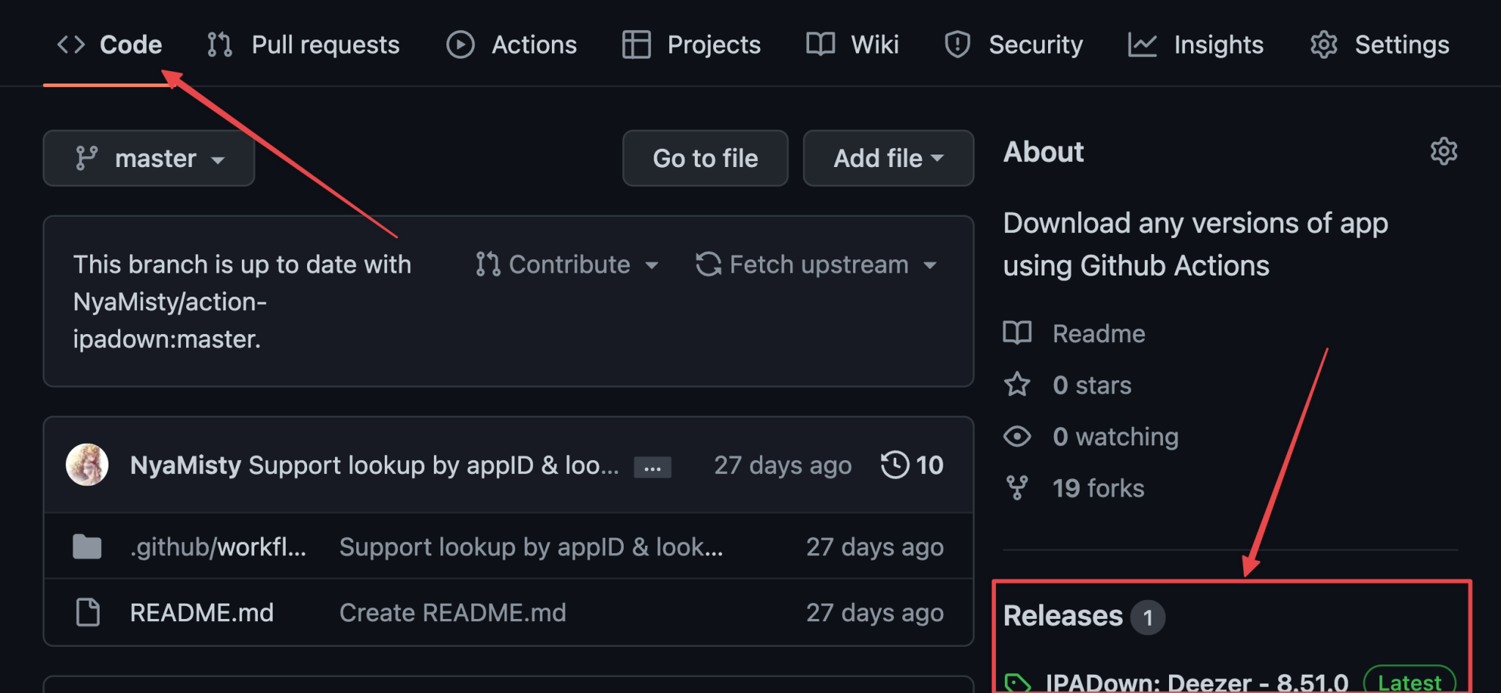Click the book icon beside Readme
The image size is (1501, 693).
coord(1017,333)
